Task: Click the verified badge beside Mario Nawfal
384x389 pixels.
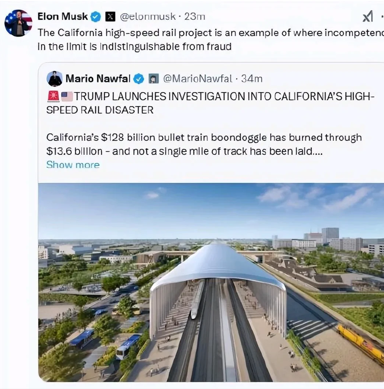Action: 138,79
